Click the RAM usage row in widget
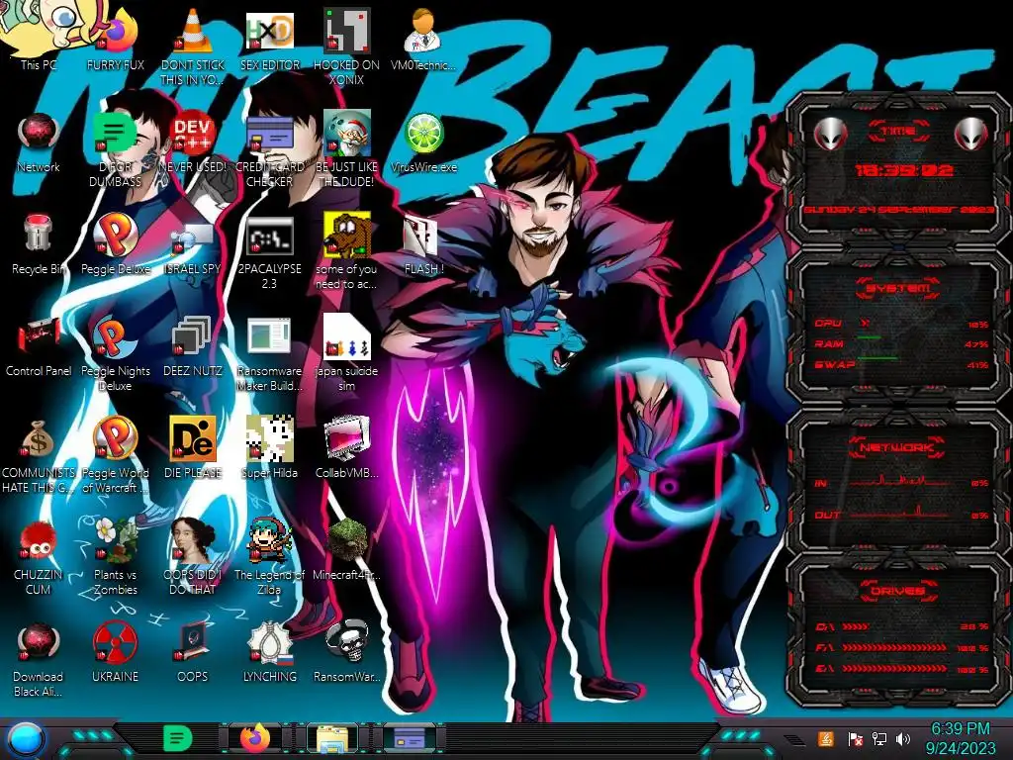1013x760 pixels. point(902,343)
